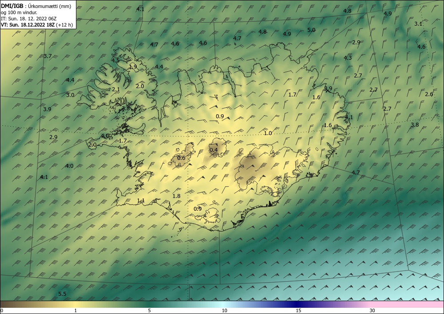Image resolution: width=444 pixels, height=314 pixels.
Task: Click the 0.6 value on the glacier
Action: tap(181, 158)
